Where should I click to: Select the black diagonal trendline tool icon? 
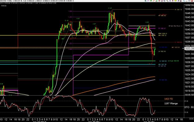click(167, 1)
